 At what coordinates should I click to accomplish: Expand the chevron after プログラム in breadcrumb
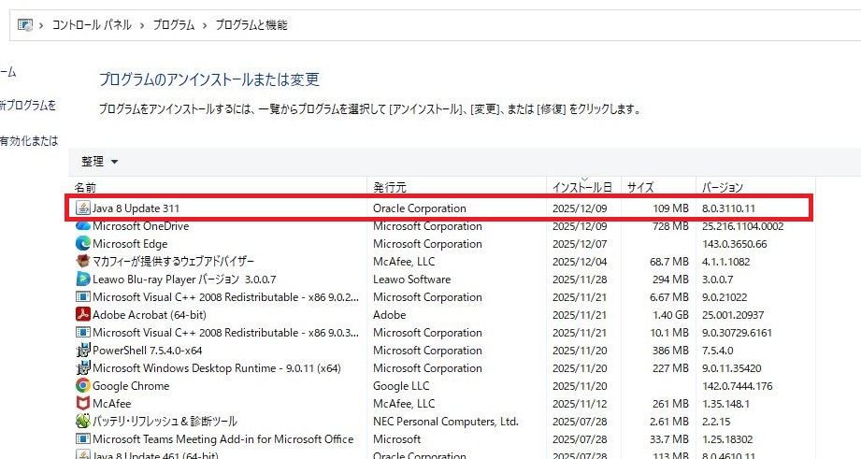point(205,25)
